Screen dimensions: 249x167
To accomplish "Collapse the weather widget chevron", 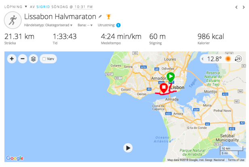I will tap(203, 59).
